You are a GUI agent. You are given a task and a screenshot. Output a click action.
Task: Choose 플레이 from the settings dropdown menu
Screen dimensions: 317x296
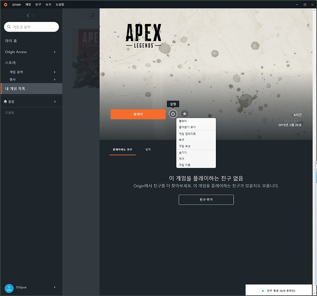coord(196,121)
